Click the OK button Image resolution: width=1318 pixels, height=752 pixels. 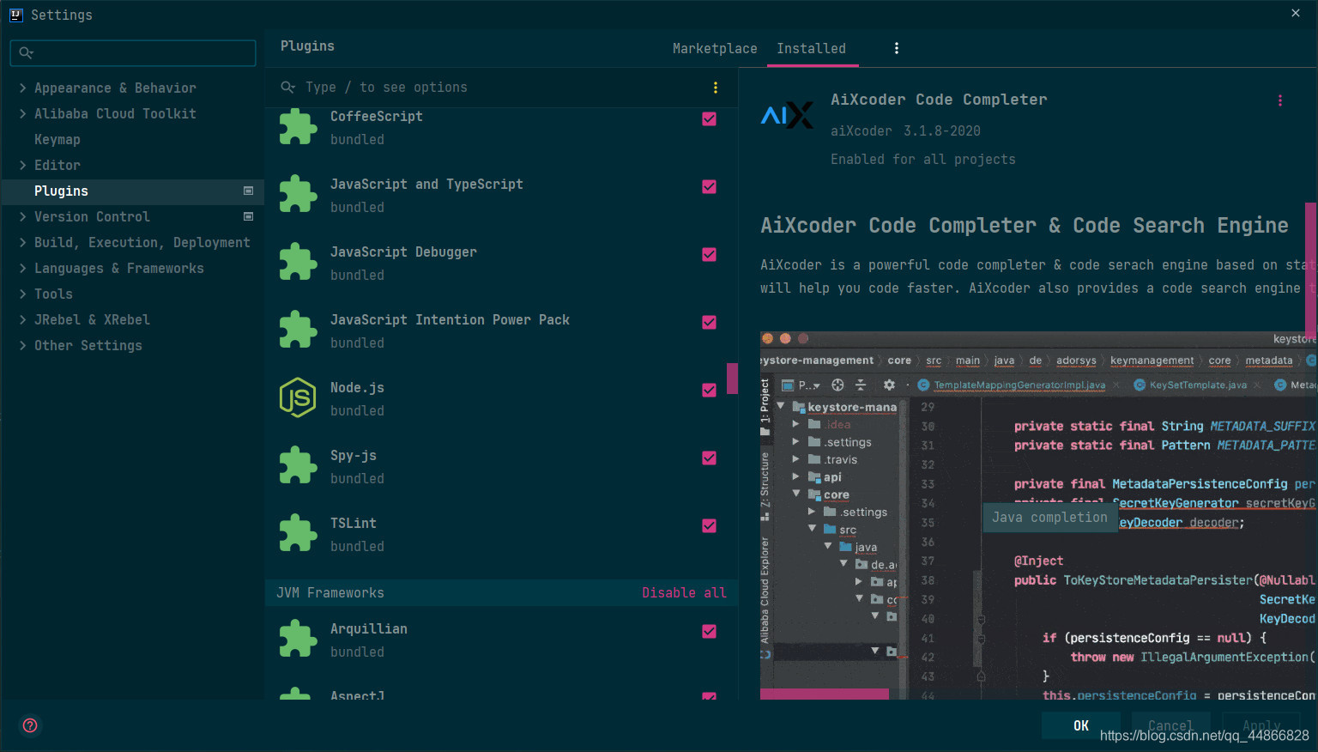pos(1081,725)
